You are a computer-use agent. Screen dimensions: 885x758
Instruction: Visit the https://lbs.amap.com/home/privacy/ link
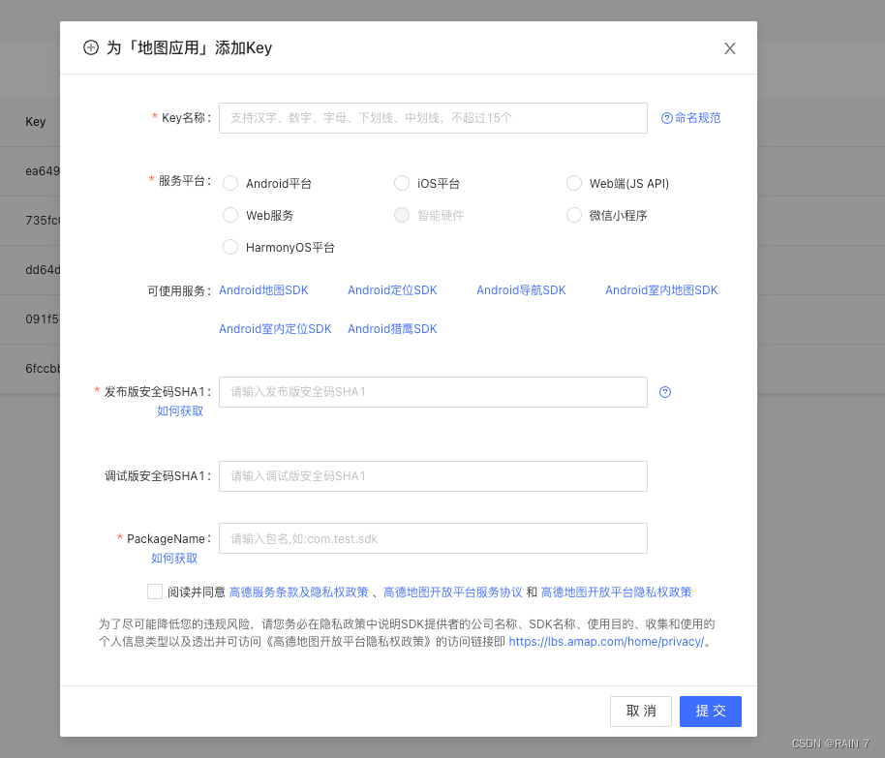(606, 641)
